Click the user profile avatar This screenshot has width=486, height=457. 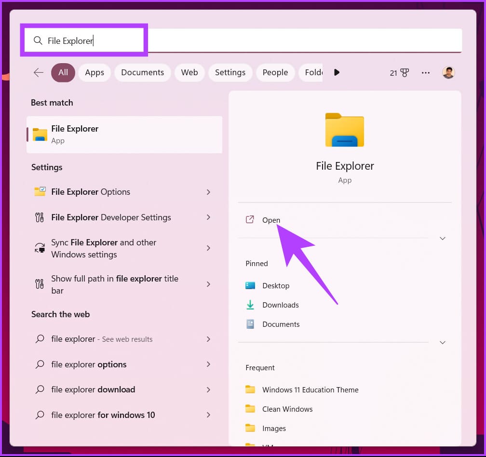click(x=448, y=73)
